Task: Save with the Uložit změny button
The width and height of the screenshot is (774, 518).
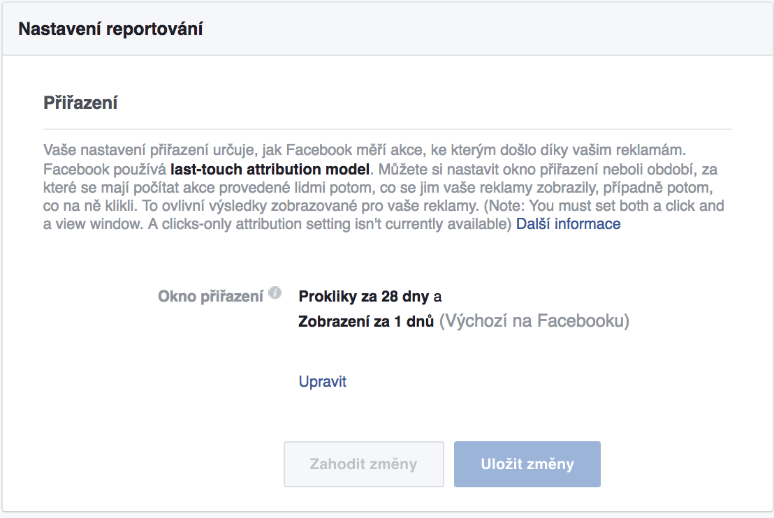Action: [x=527, y=464]
